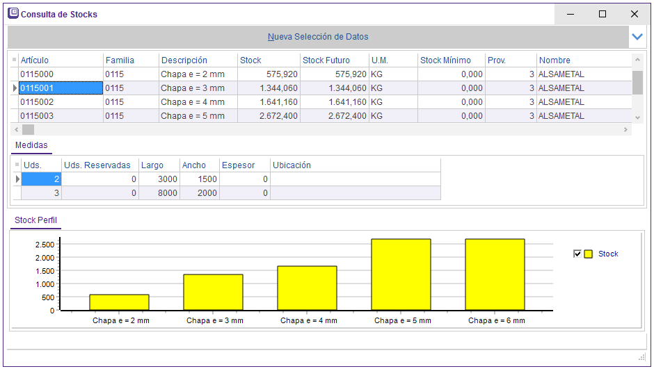
Task: Select the Uds. cell with value 3
Action: click(41, 193)
